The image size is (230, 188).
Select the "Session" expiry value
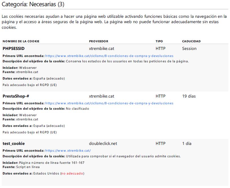[189, 48]
